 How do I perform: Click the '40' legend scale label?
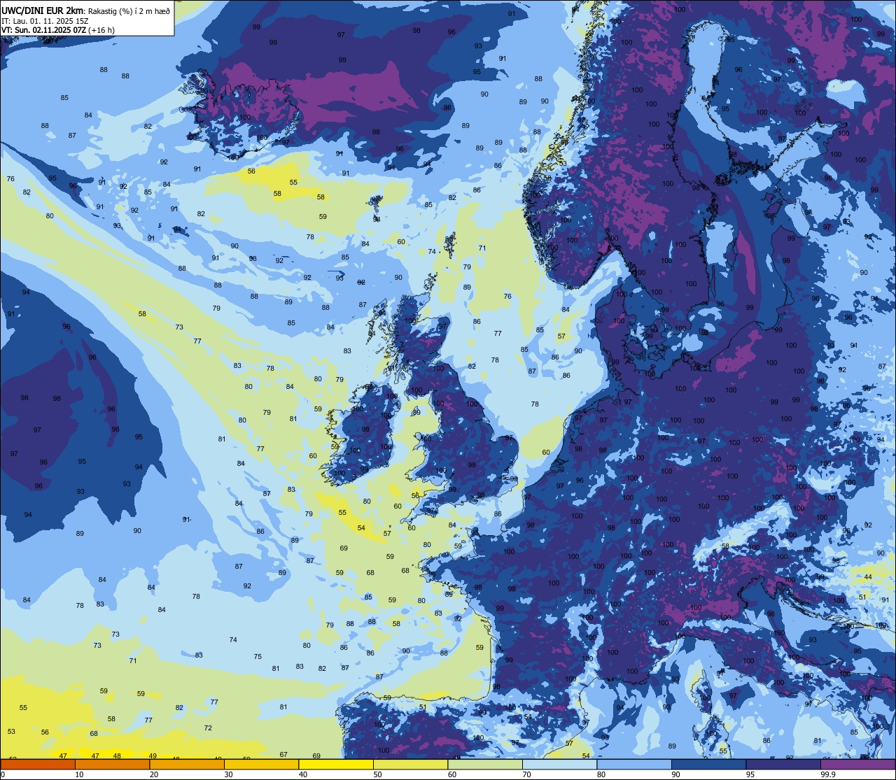tap(303, 774)
